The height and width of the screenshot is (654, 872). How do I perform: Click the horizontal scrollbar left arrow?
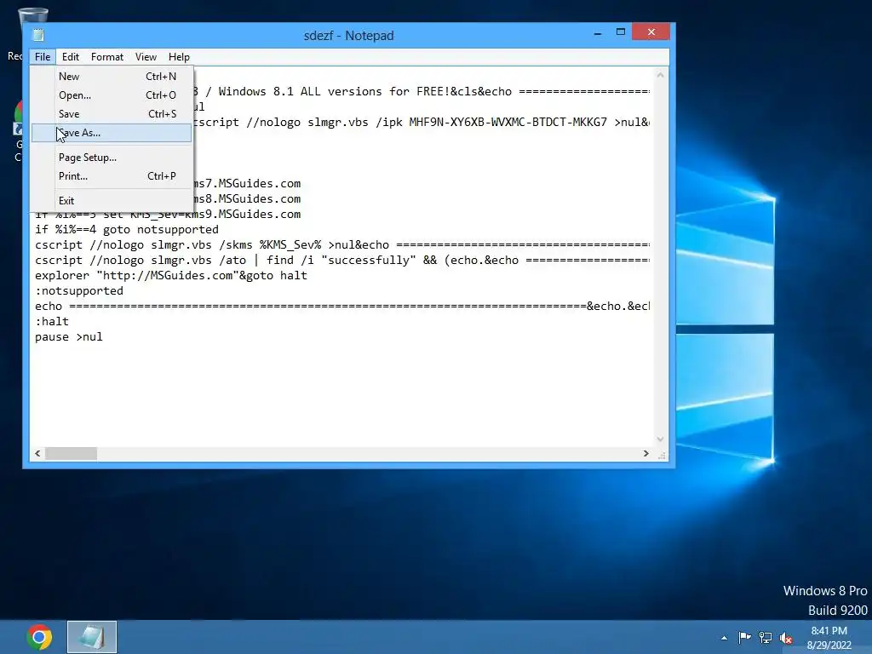click(x=37, y=453)
